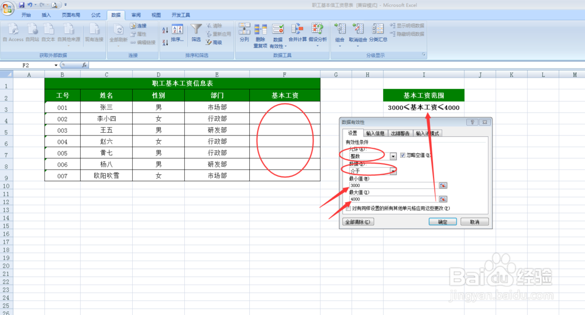Switch to the 审阅 ribbon tab
585x315 pixels.
(x=136, y=15)
